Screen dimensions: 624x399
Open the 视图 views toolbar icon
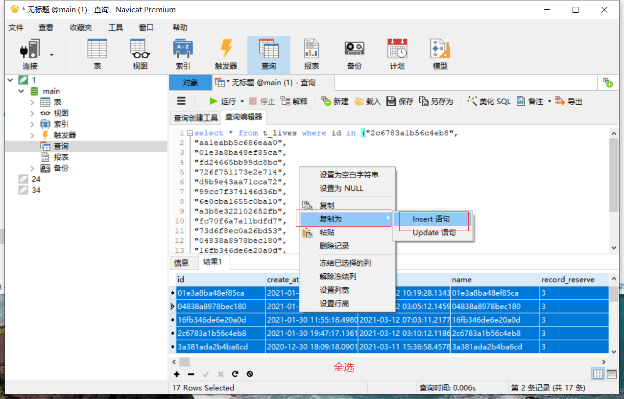(140, 55)
